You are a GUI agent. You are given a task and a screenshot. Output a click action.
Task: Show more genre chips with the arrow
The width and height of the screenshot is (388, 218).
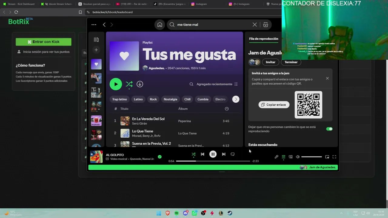(236, 99)
